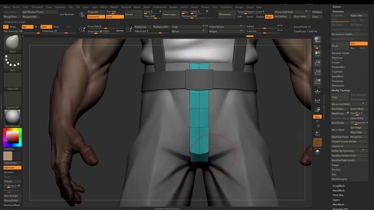Toggle the Zsub mode button
Image resolution: width=374 pixels, height=210 pixels.
56,27
